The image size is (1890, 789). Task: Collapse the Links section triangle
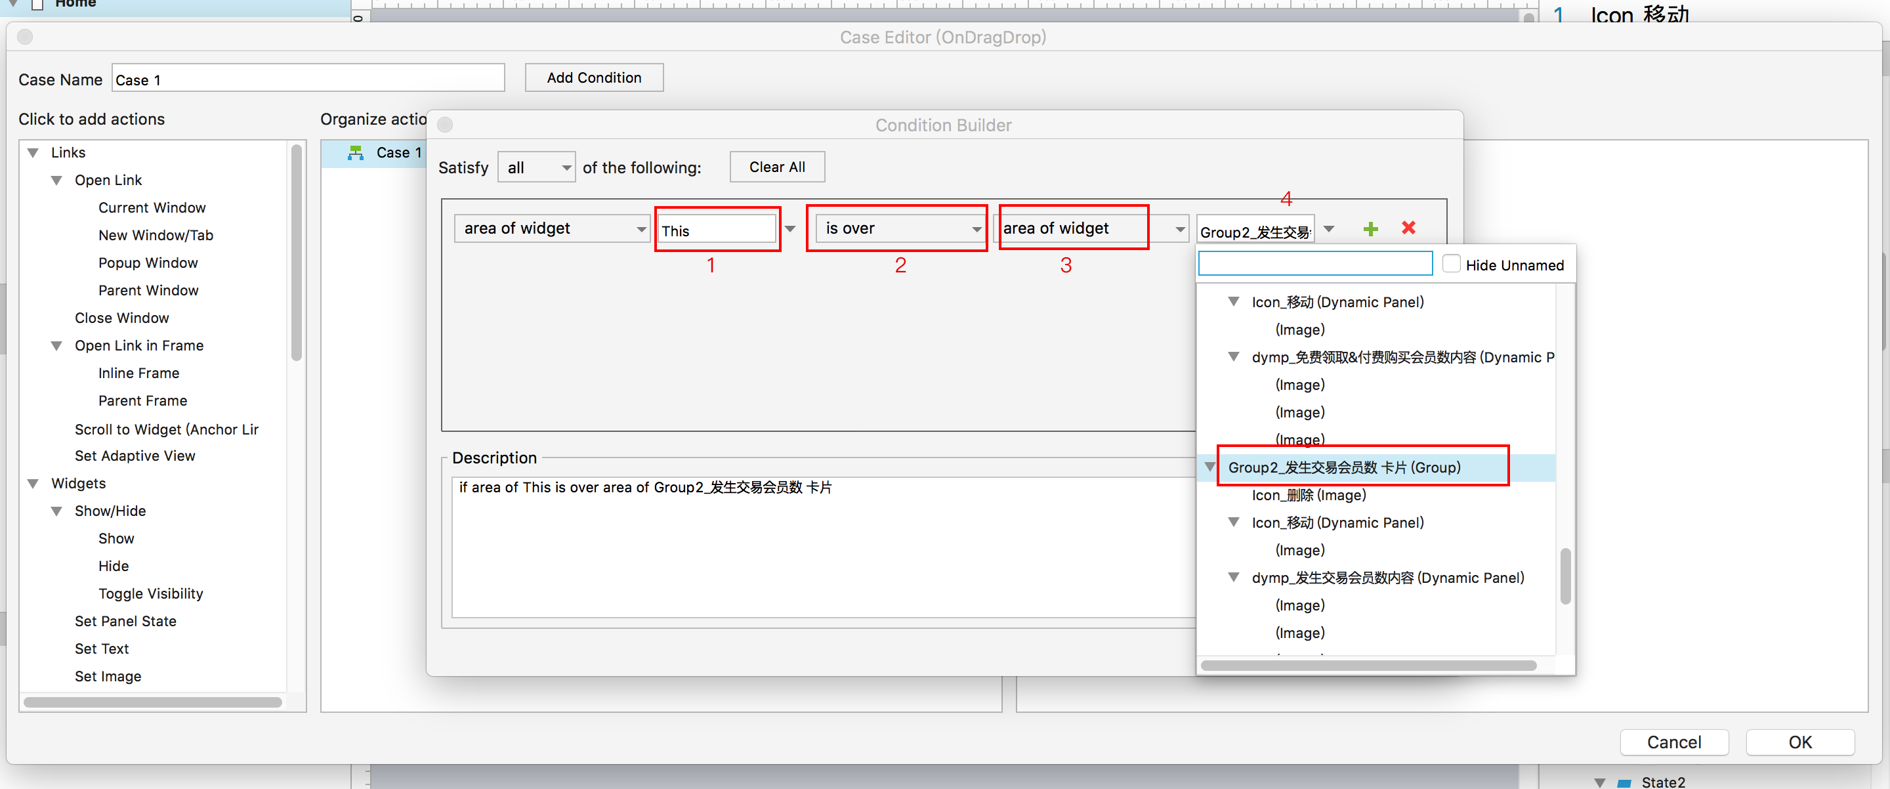coord(33,153)
